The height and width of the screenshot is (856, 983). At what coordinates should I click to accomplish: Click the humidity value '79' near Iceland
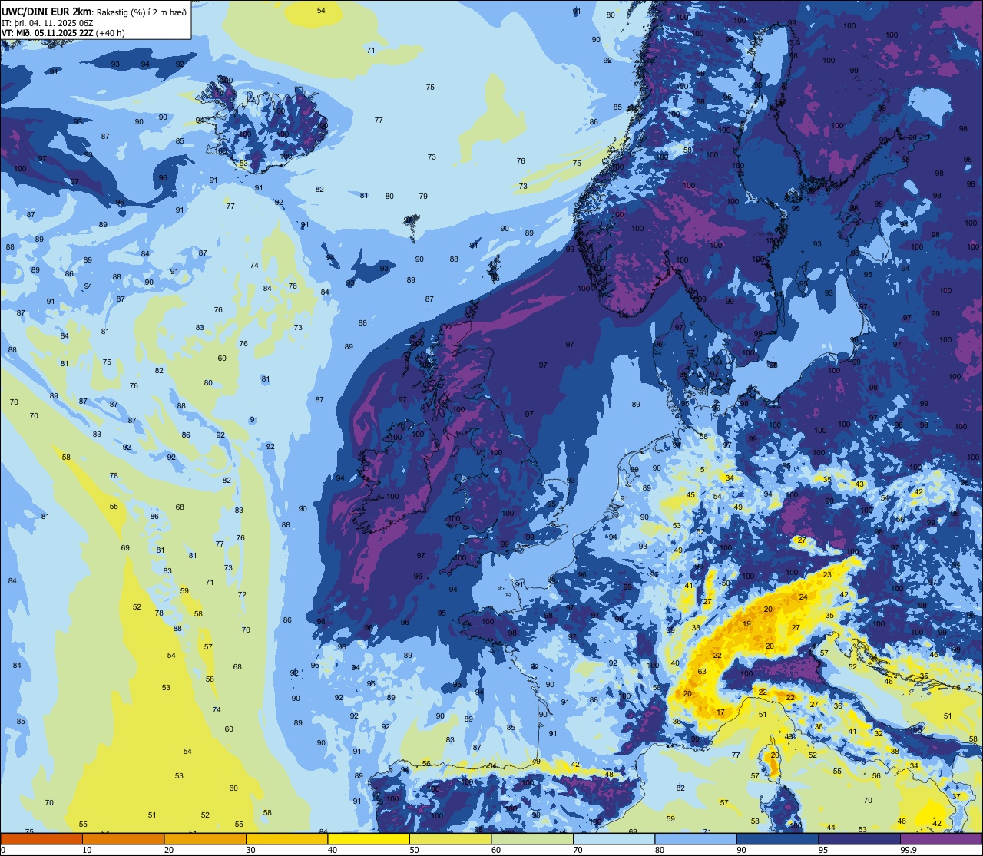click(423, 197)
